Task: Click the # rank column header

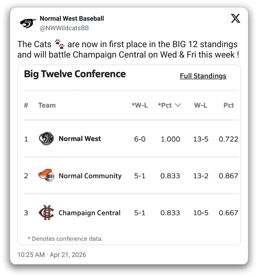Action: pyautogui.click(x=26, y=105)
